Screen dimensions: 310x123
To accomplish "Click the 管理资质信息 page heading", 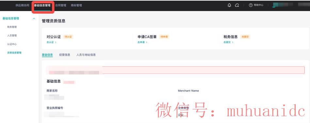I will pos(54,21).
